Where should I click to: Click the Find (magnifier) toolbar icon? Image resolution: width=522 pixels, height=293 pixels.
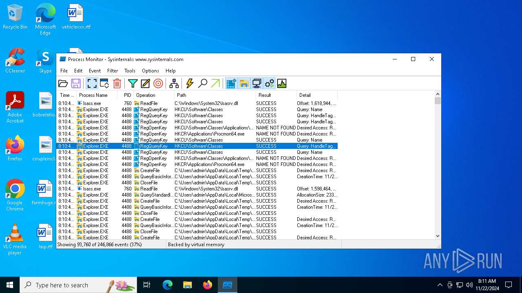pos(202,83)
